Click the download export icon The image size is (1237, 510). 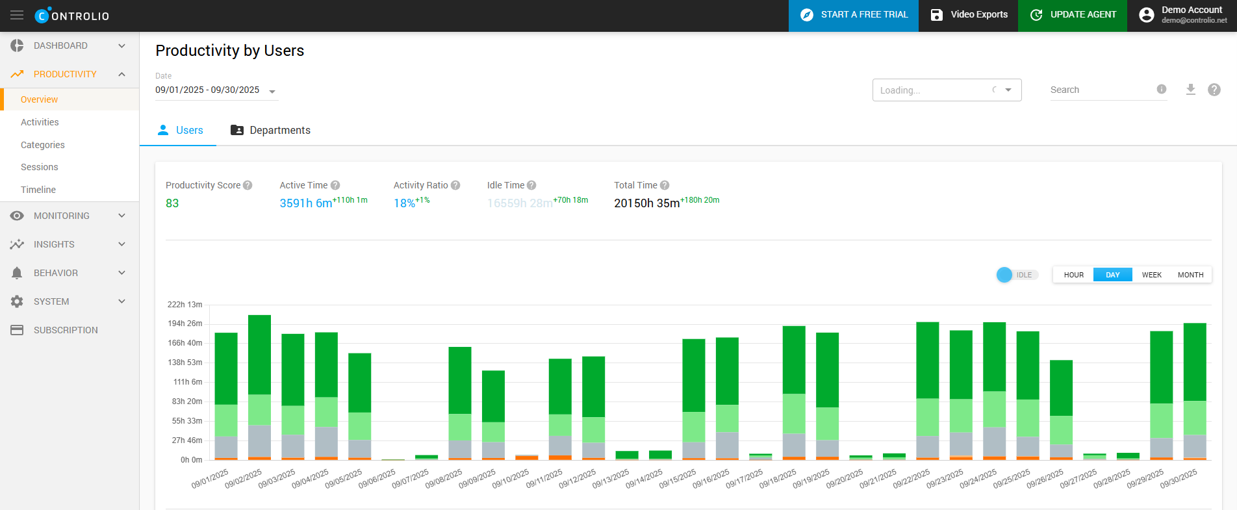[1190, 90]
